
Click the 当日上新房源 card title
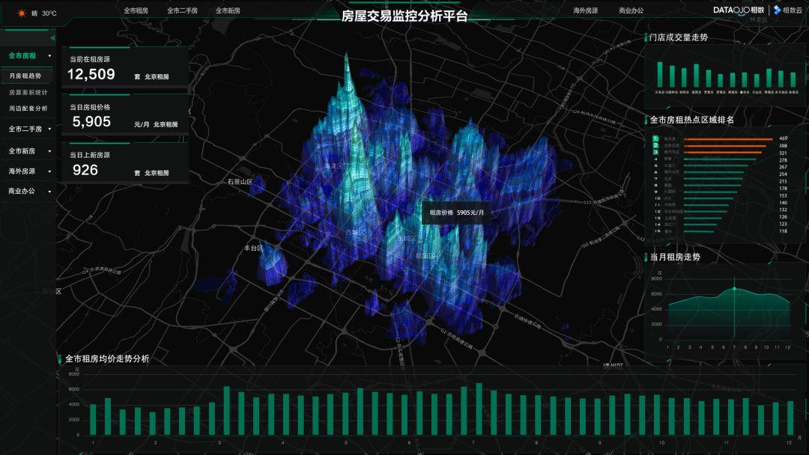(90, 155)
